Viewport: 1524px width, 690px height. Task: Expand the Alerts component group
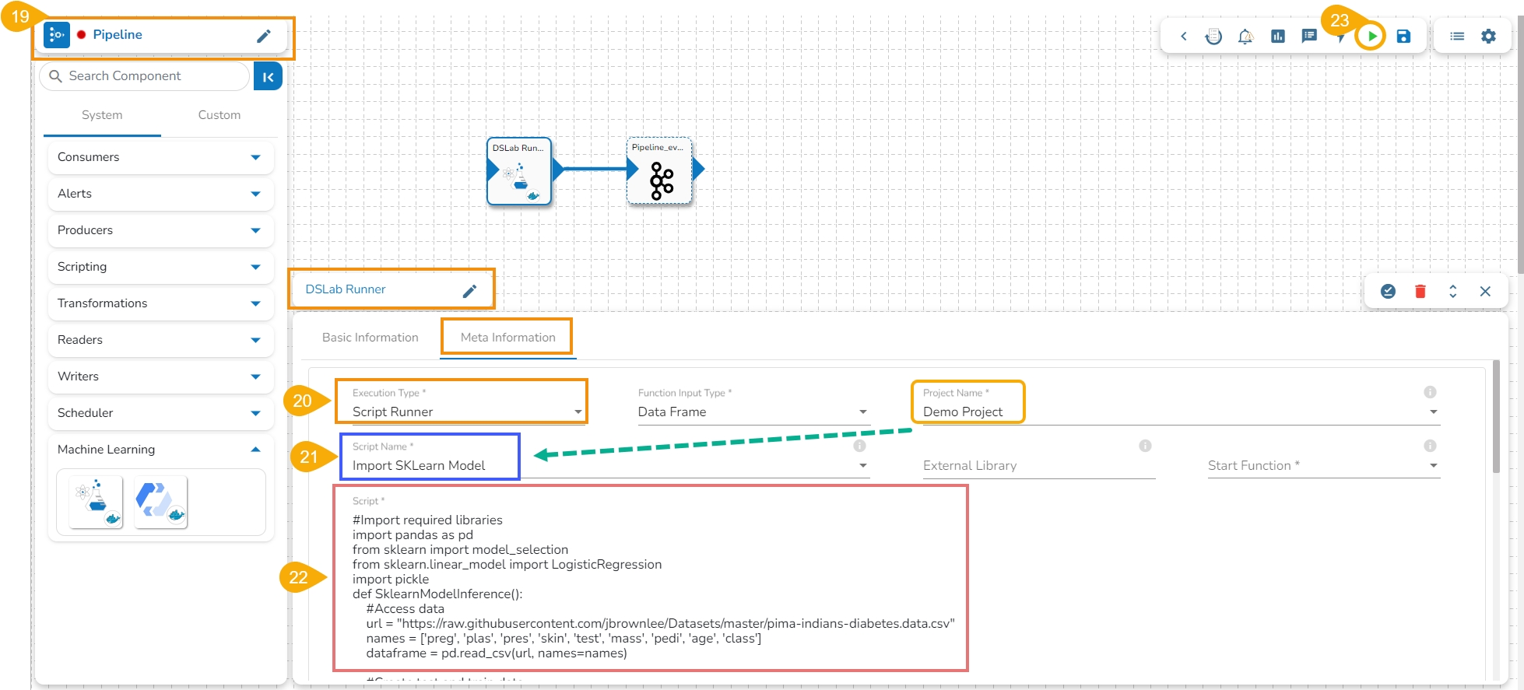160,194
